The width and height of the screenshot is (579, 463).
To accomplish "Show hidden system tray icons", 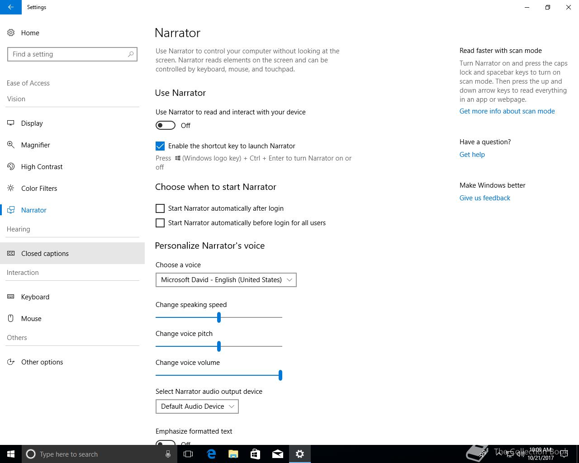I will 498,454.
